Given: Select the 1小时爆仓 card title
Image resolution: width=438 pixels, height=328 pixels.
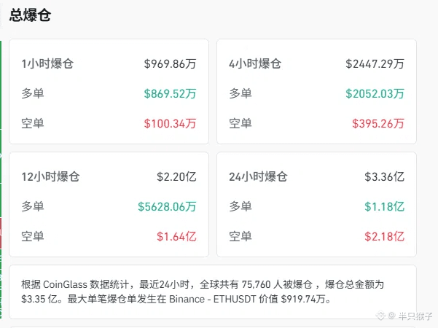Looking at the screenshot, I should click(x=47, y=63).
